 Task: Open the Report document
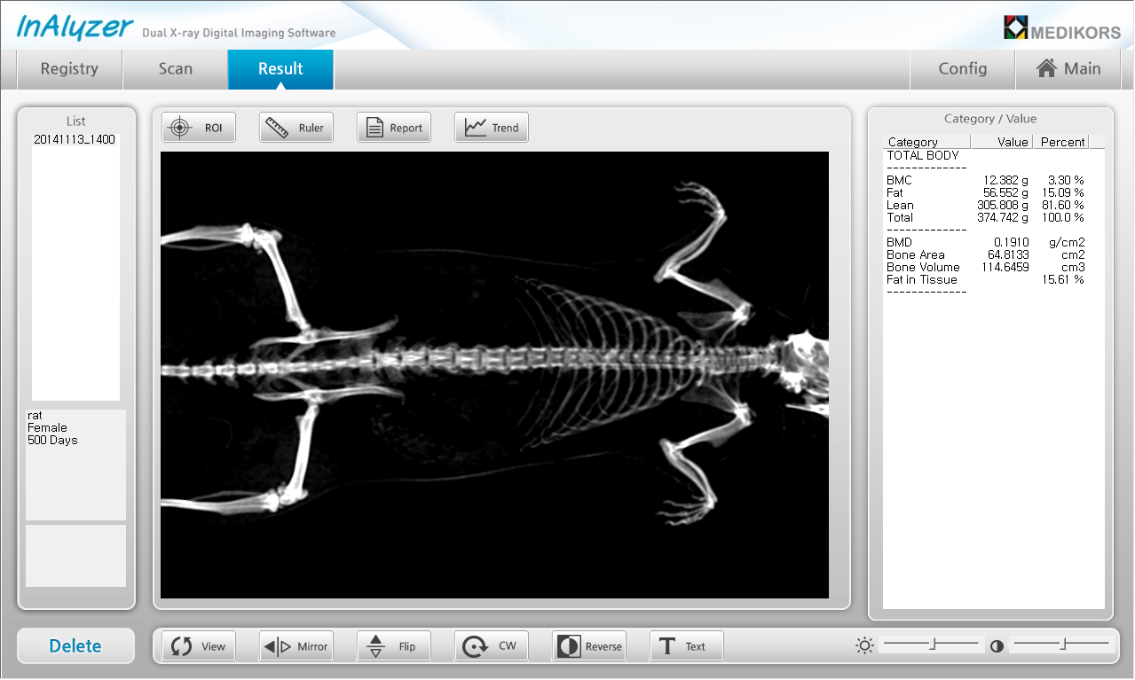click(x=394, y=128)
